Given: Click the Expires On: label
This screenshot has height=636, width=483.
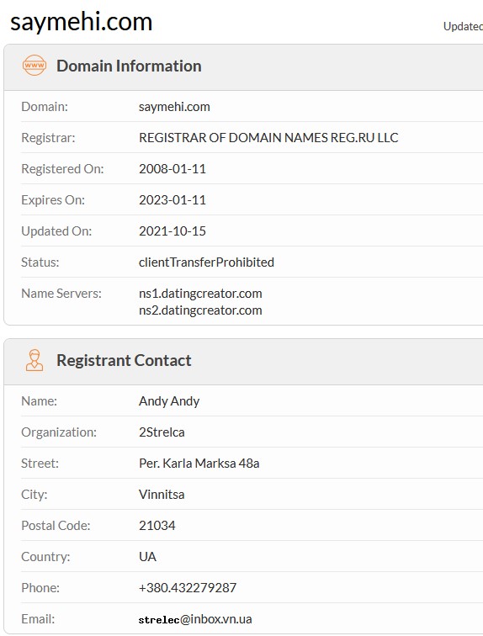Looking at the screenshot, I should pos(53,200).
